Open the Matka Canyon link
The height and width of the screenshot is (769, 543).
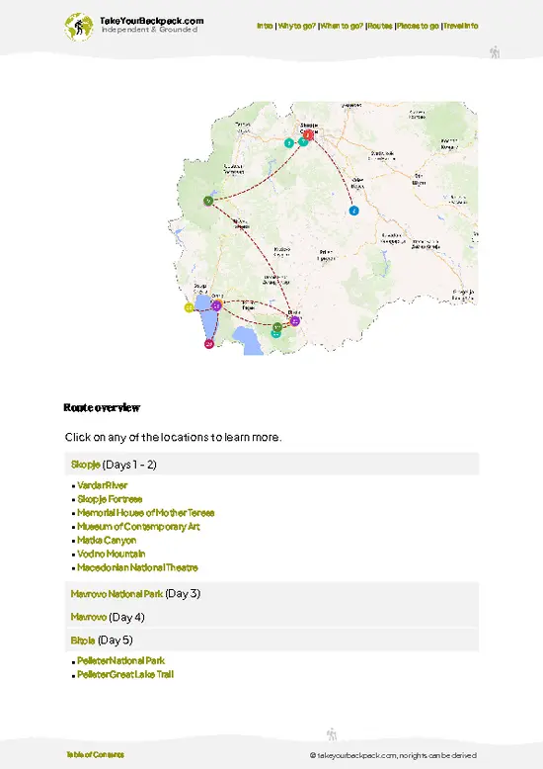(107, 541)
